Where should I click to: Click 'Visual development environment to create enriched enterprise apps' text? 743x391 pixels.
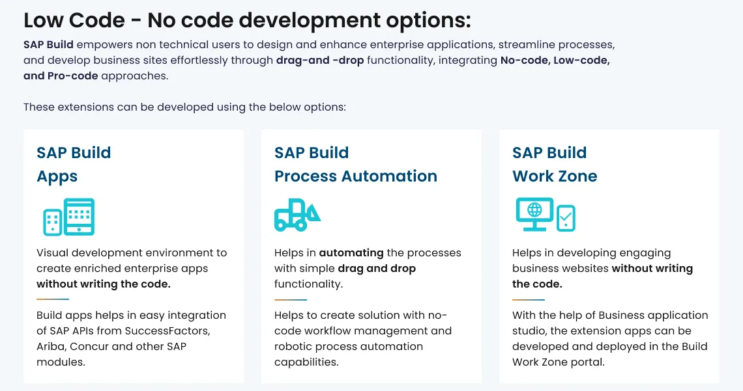[132, 268]
